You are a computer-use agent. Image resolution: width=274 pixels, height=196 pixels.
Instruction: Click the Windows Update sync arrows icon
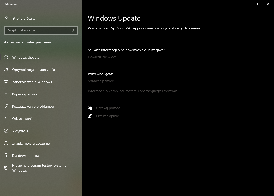click(x=6, y=57)
